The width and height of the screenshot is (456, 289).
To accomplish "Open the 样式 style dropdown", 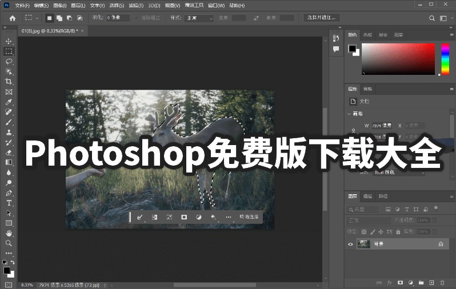I will [200, 18].
